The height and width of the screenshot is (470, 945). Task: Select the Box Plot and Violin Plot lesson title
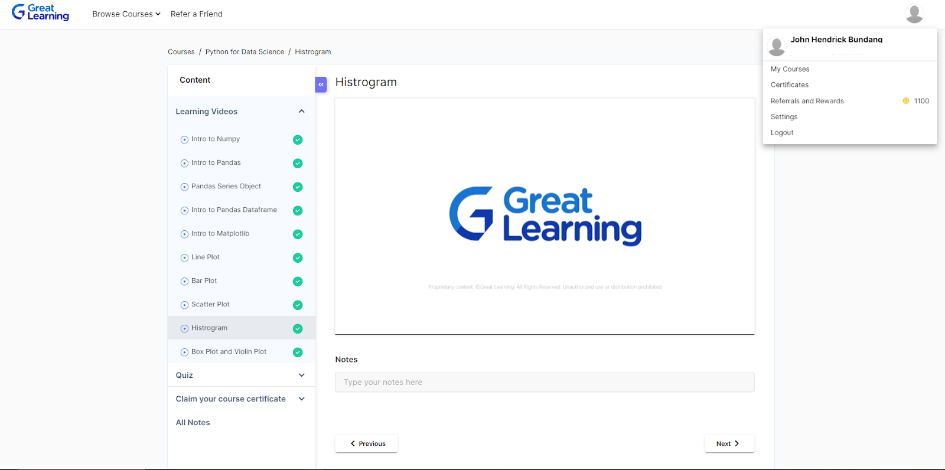click(x=229, y=352)
